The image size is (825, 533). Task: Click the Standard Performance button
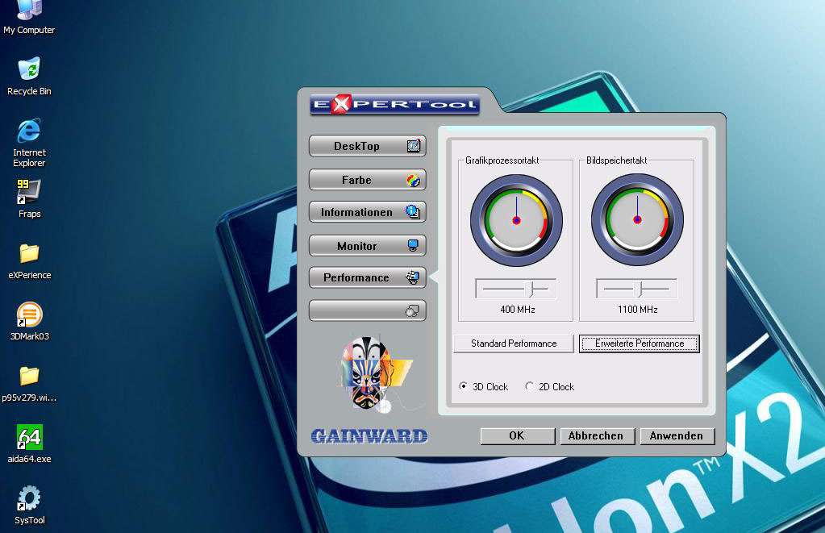click(x=514, y=344)
